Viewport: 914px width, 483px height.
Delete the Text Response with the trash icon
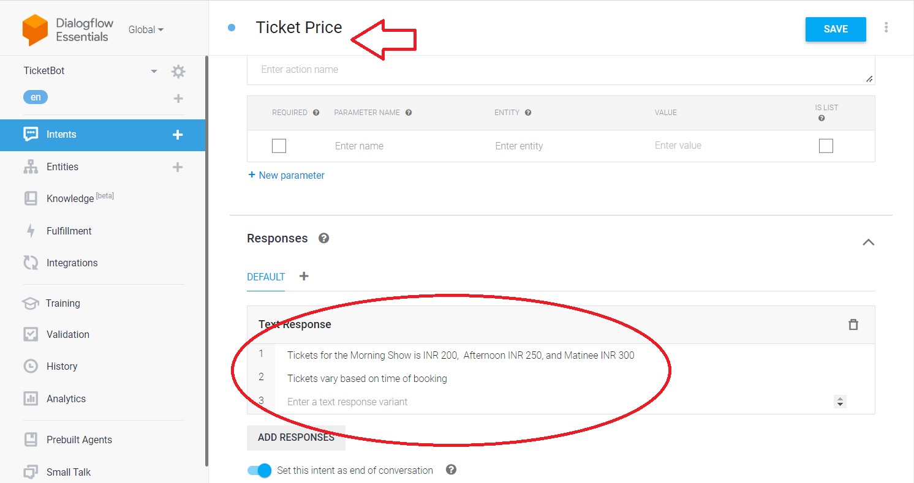pyautogui.click(x=853, y=324)
